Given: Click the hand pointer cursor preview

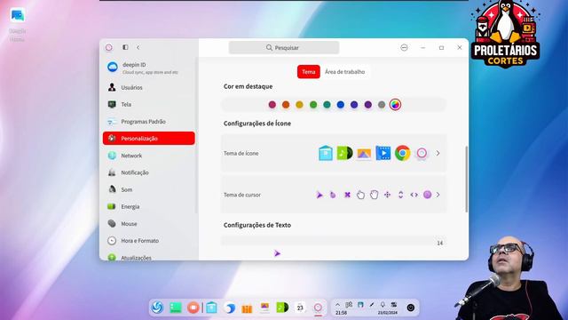Looking at the screenshot, I should point(360,195).
